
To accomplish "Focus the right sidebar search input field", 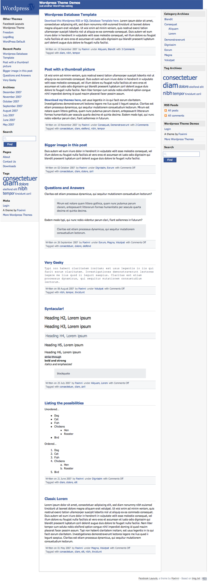I will coord(182,154).
